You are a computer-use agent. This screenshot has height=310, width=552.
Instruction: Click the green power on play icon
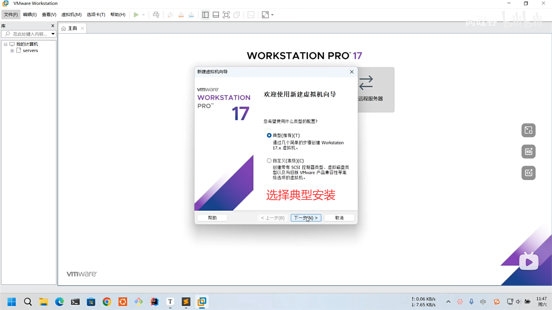pos(136,15)
